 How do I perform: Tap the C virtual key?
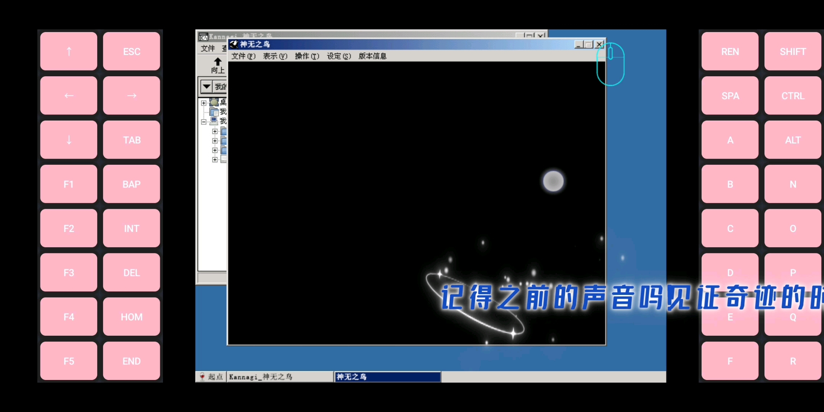(x=730, y=228)
